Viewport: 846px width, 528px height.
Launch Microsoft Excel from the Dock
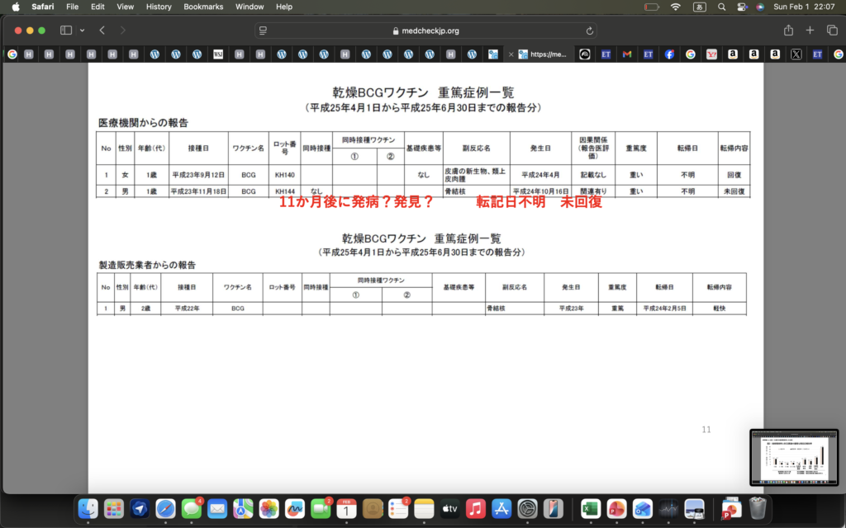coord(590,509)
